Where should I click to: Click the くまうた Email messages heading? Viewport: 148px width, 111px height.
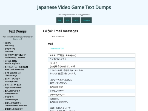coord(60,31)
